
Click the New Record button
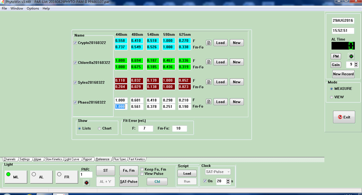(x=343, y=74)
